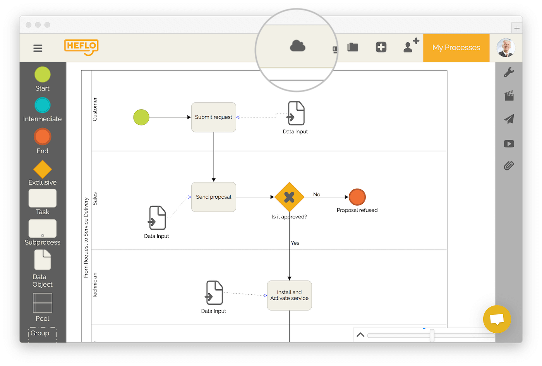This screenshot has width=542, height=366.
Task: Select the Is it approved? gateway
Action: (x=289, y=197)
